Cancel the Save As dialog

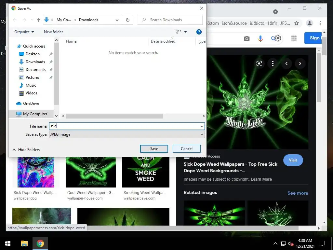click(186, 149)
